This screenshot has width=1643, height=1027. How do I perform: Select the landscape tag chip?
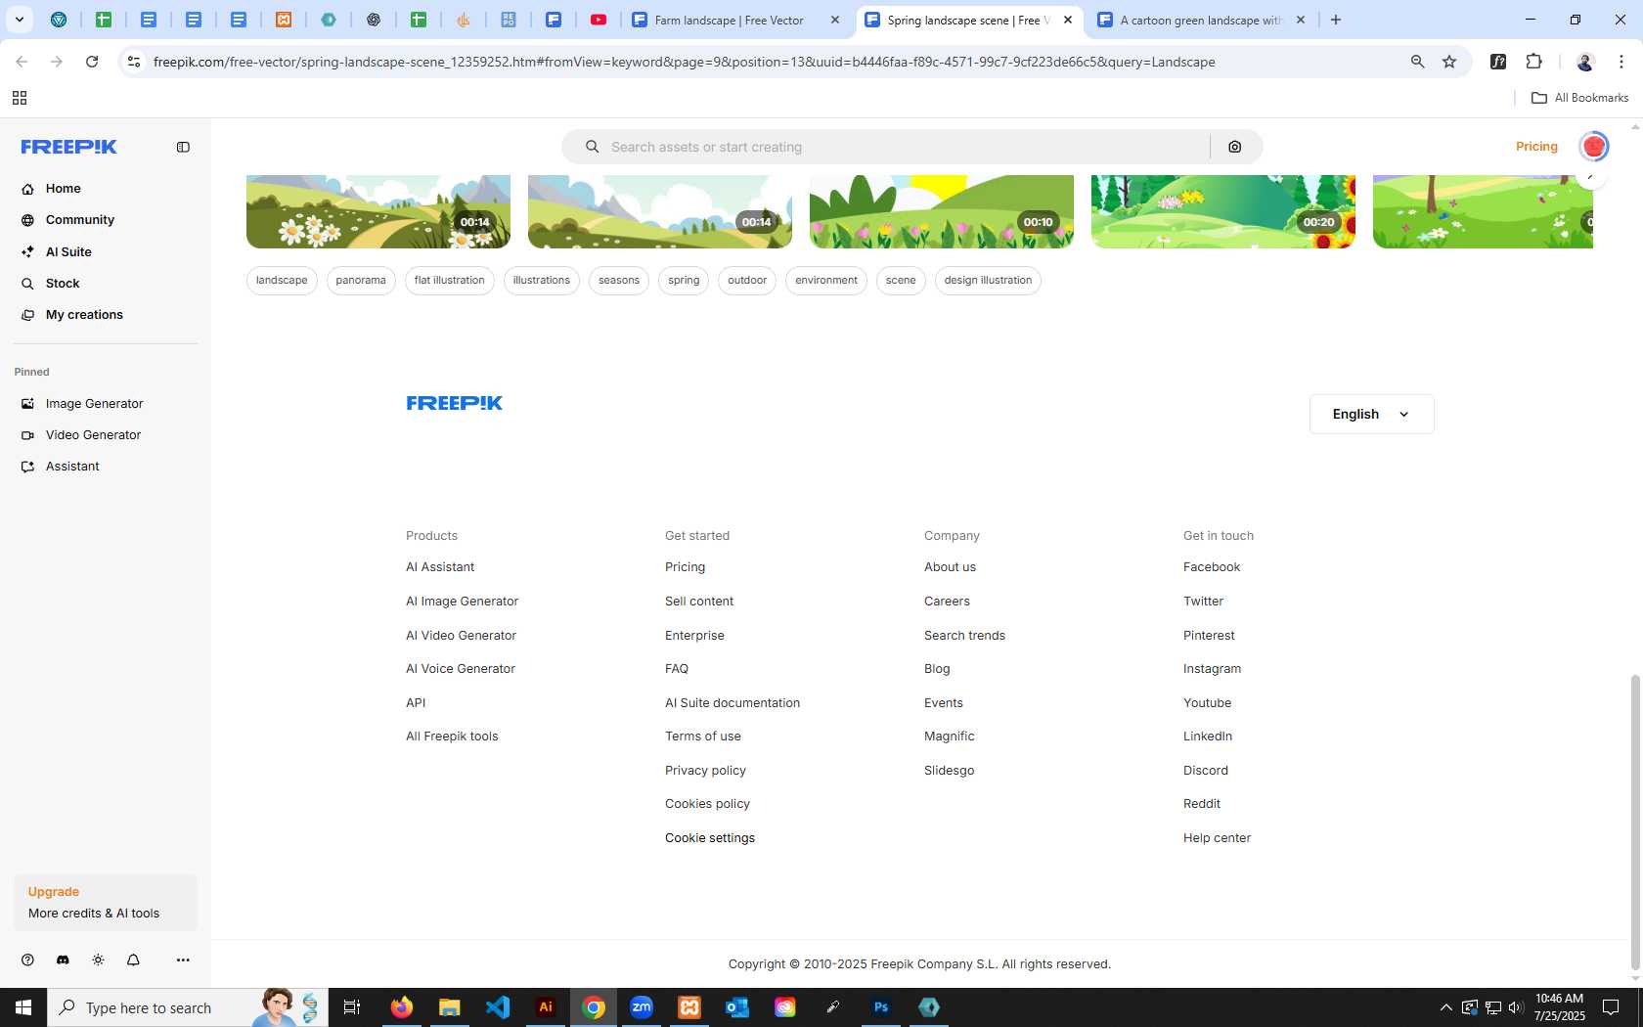coord(282,281)
